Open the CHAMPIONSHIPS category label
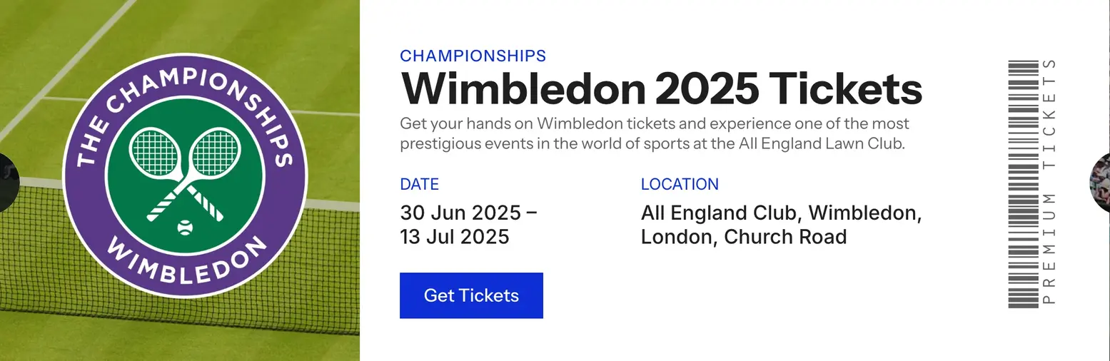The height and width of the screenshot is (361, 1110). [x=473, y=56]
